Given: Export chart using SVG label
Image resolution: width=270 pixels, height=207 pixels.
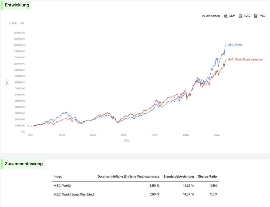Looking at the screenshot, I should [x=247, y=16].
